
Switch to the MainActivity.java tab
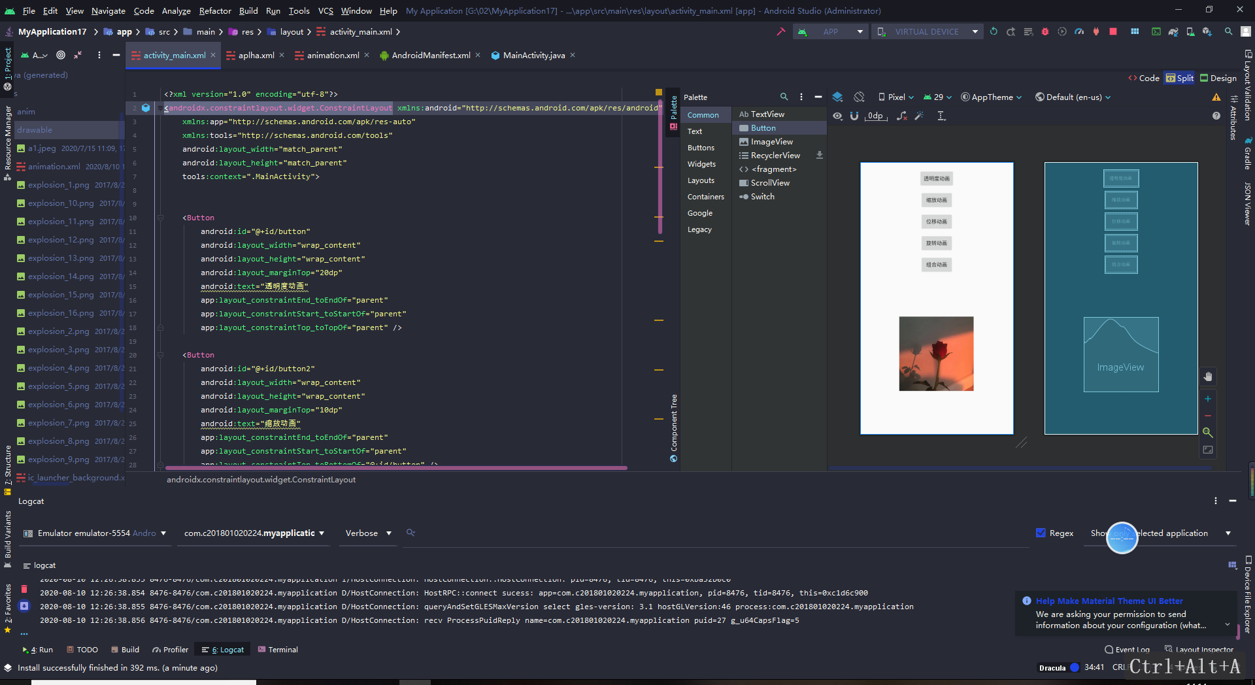[533, 56]
